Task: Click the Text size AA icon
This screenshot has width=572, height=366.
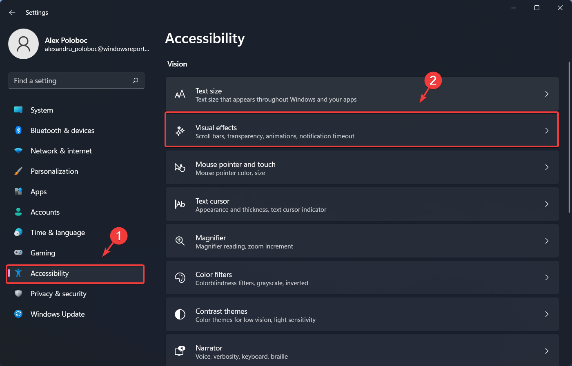Action: click(x=180, y=94)
